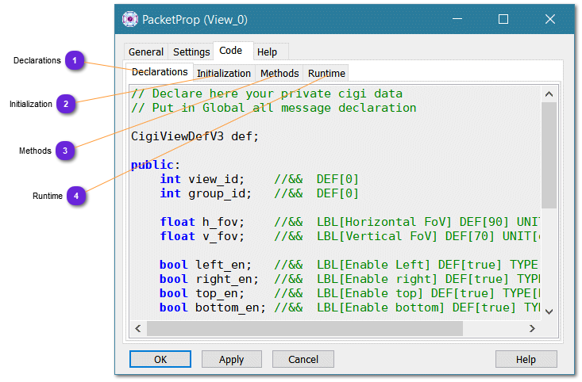Select the Help tab
582x382 pixels.
tap(268, 52)
